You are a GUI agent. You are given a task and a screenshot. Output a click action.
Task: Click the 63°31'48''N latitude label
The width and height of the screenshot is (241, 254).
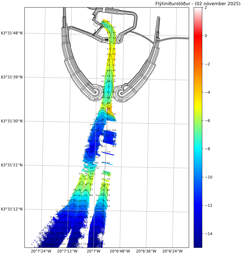click(12, 33)
